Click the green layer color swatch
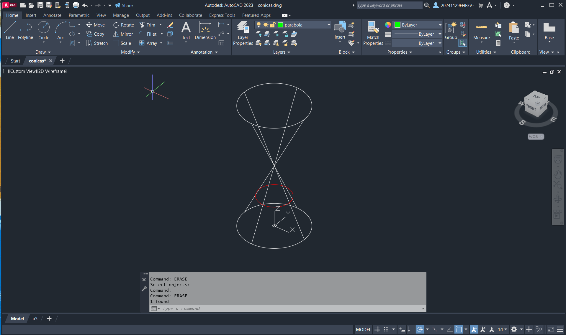 (280, 25)
